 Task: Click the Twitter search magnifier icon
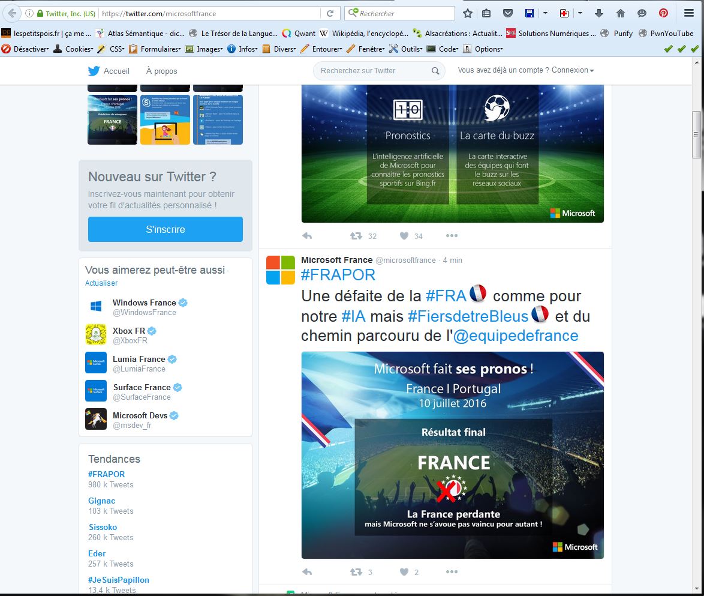(x=435, y=71)
